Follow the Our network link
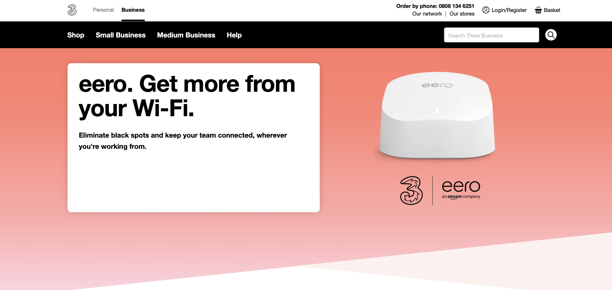Image resolution: width=612 pixels, height=290 pixels. (427, 14)
